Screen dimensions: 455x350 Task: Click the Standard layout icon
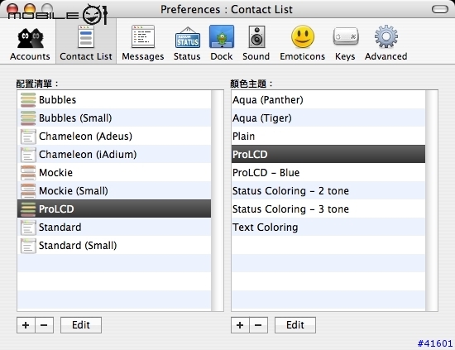click(x=28, y=228)
